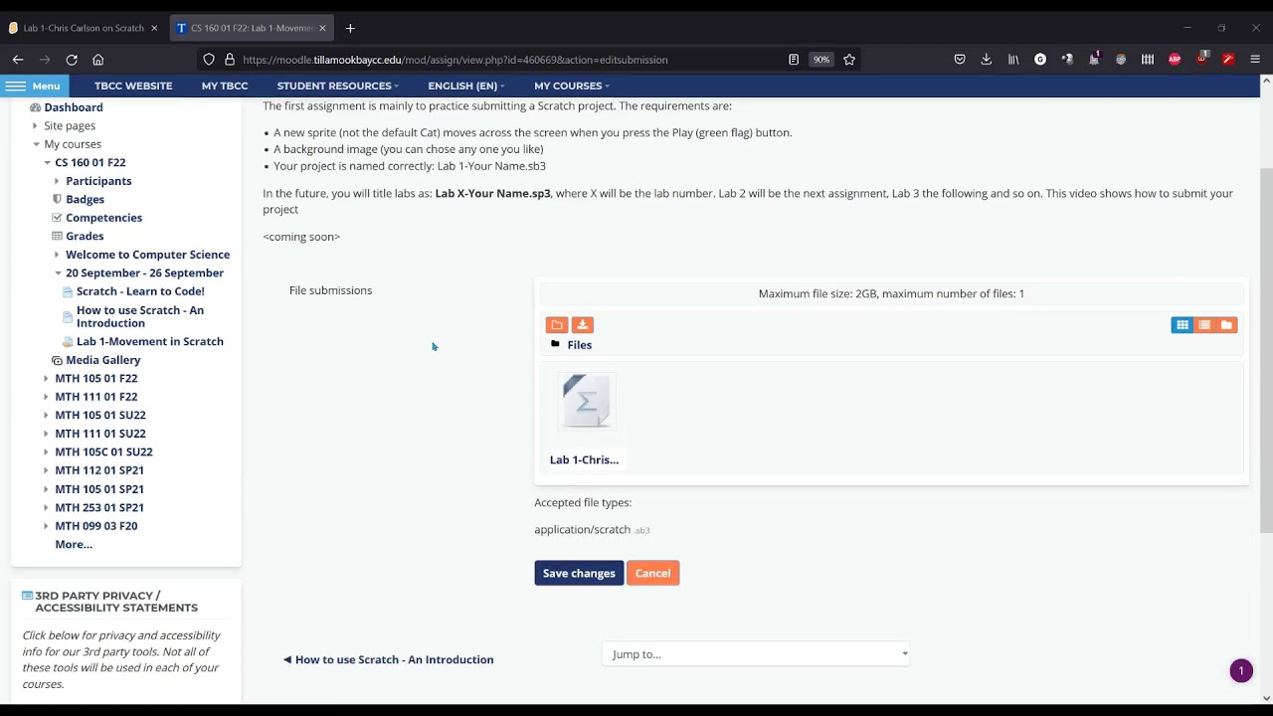Switch file manager to list details view
The width and height of the screenshot is (1273, 716).
[1204, 325]
